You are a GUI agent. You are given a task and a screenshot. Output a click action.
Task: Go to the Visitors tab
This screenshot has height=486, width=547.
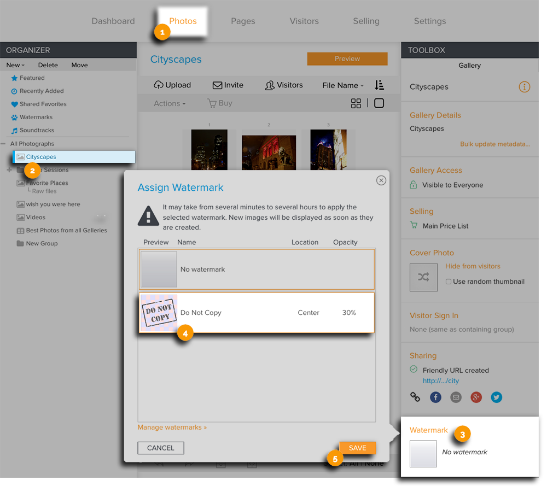point(304,21)
